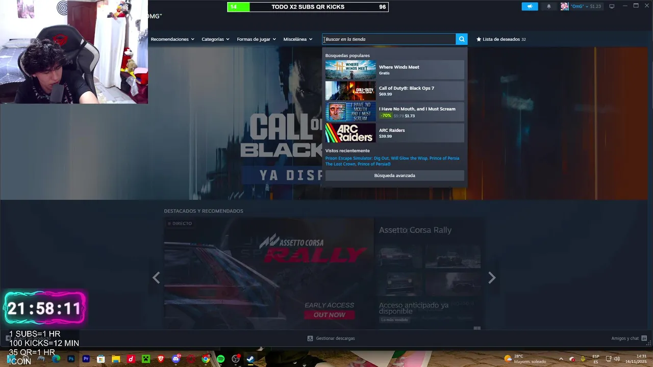The height and width of the screenshot is (367, 653).
Task: Open clock showing 14:31 16/11/2025
Action: 636,359
